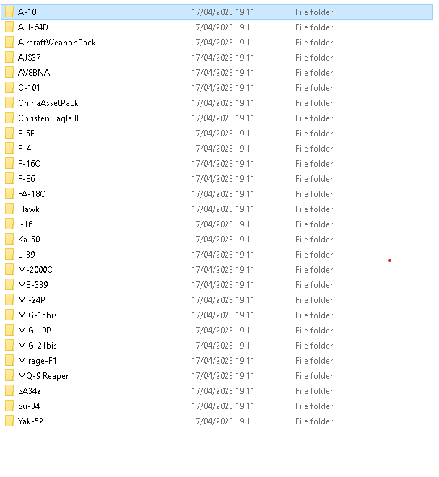
Task: Click the Yak-52 folder icon
Action: click(x=9, y=421)
